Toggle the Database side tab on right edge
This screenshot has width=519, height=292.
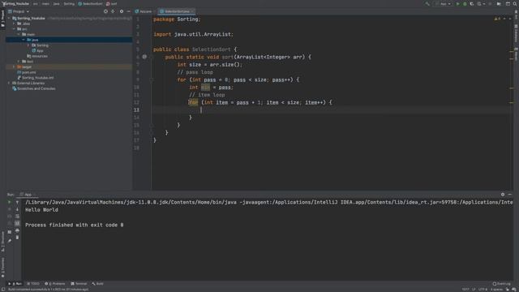[516, 32]
